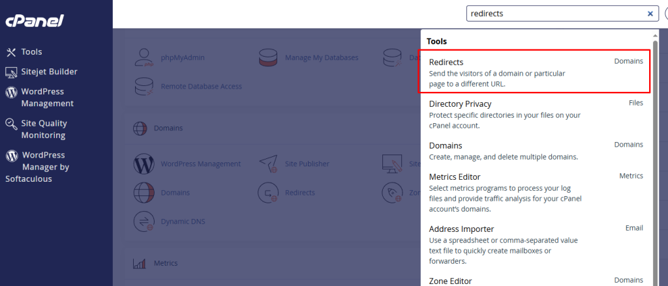Click the Remote Database Access icon
This screenshot has width=668, height=286.
pos(144,86)
